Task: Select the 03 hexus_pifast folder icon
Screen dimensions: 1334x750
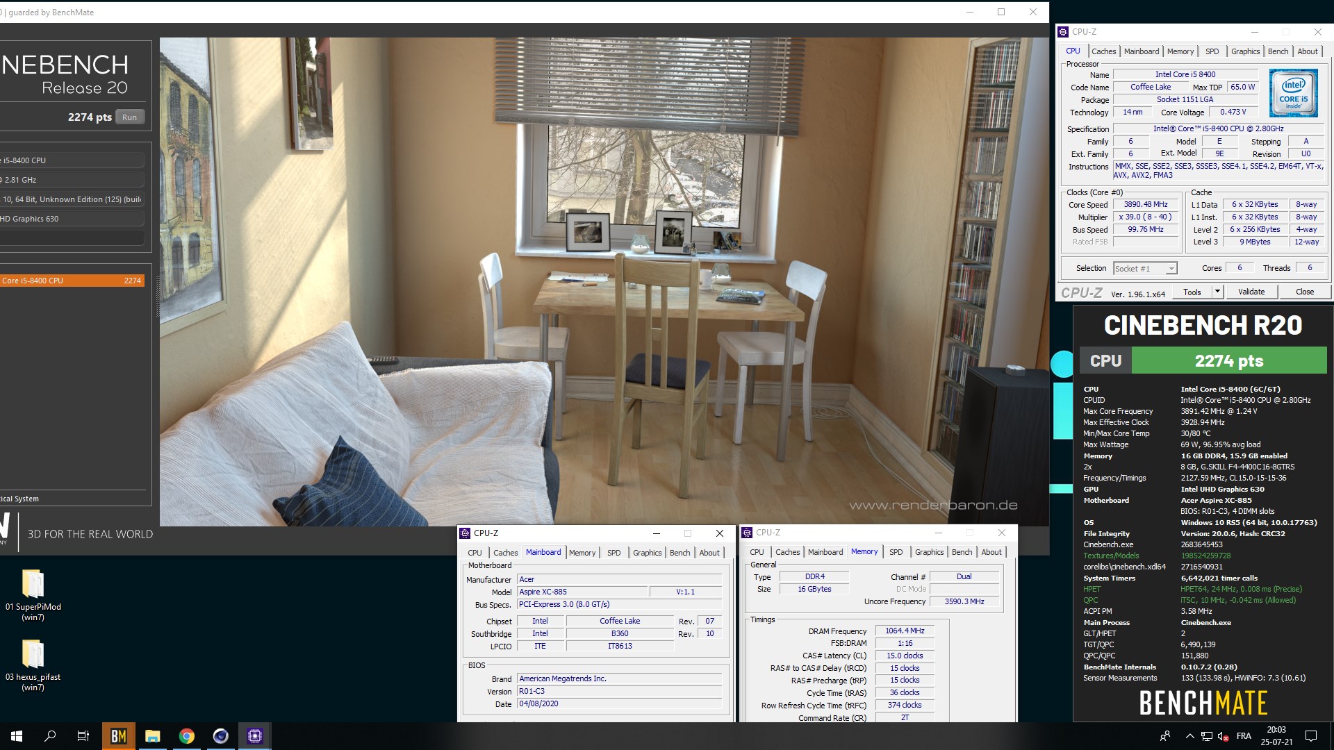Action: [x=33, y=653]
